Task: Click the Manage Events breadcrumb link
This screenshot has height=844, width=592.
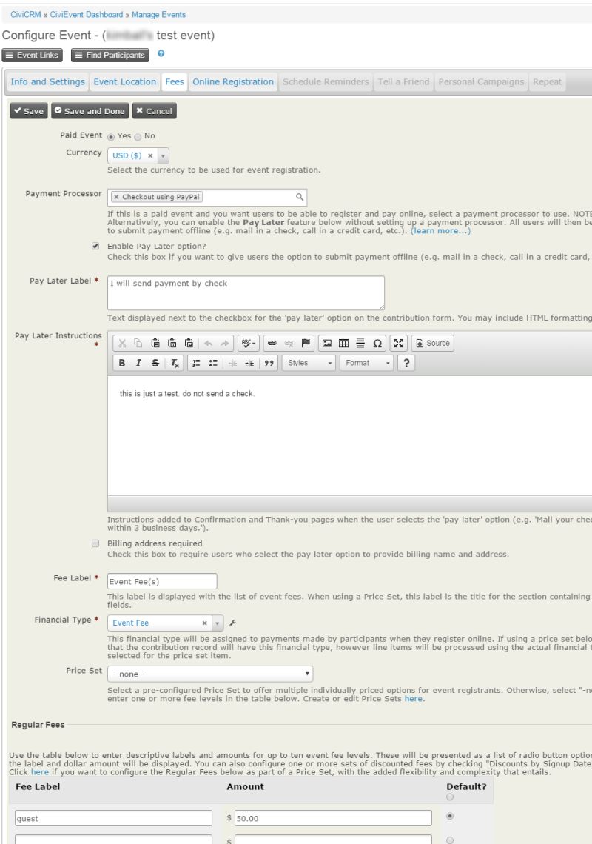Action: [x=161, y=14]
